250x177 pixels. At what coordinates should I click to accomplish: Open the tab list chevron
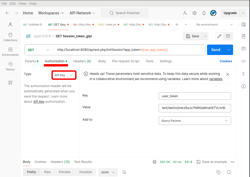coord(186,25)
